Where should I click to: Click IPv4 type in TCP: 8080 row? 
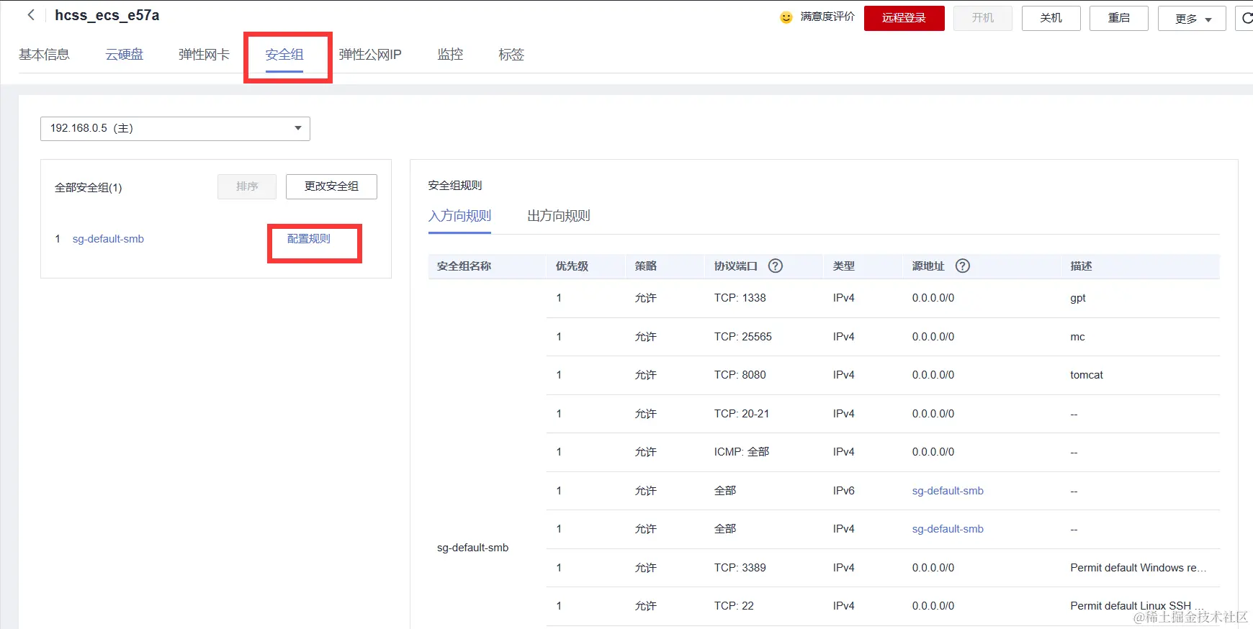pyautogui.click(x=844, y=375)
